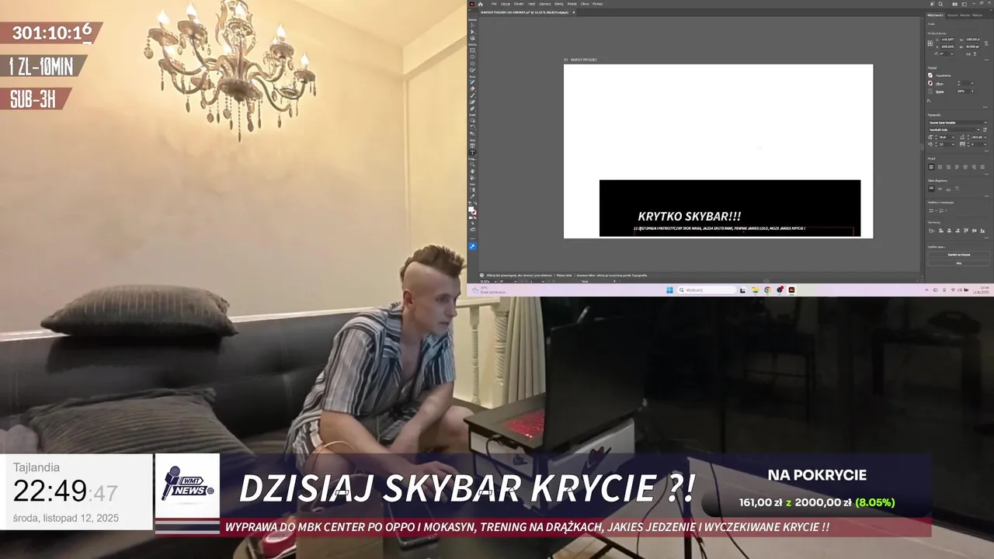Select the Selection tool arrow in Illustrator toolbar
This screenshot has height=559, width=994.
point(472,26)
